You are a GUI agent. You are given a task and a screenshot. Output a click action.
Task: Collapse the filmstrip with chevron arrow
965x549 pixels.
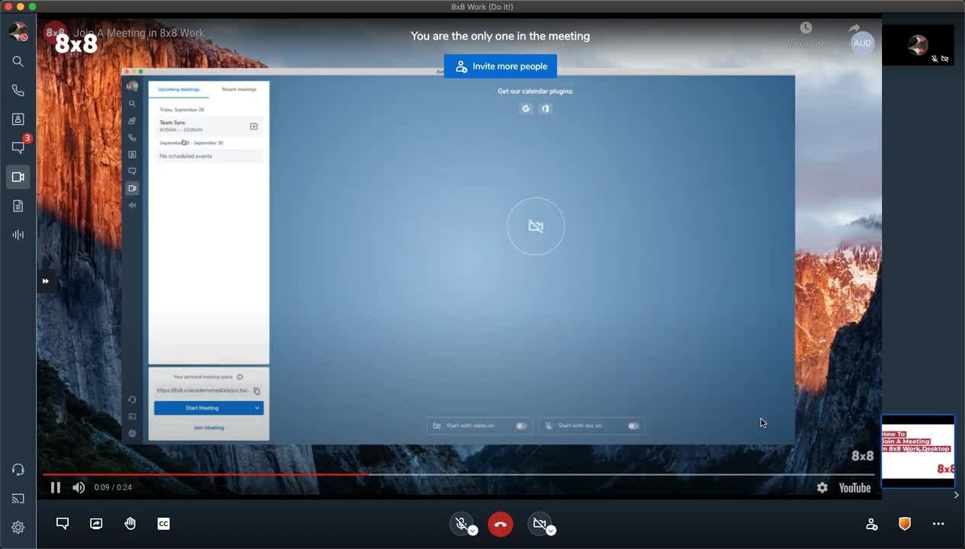click(957, 496)
